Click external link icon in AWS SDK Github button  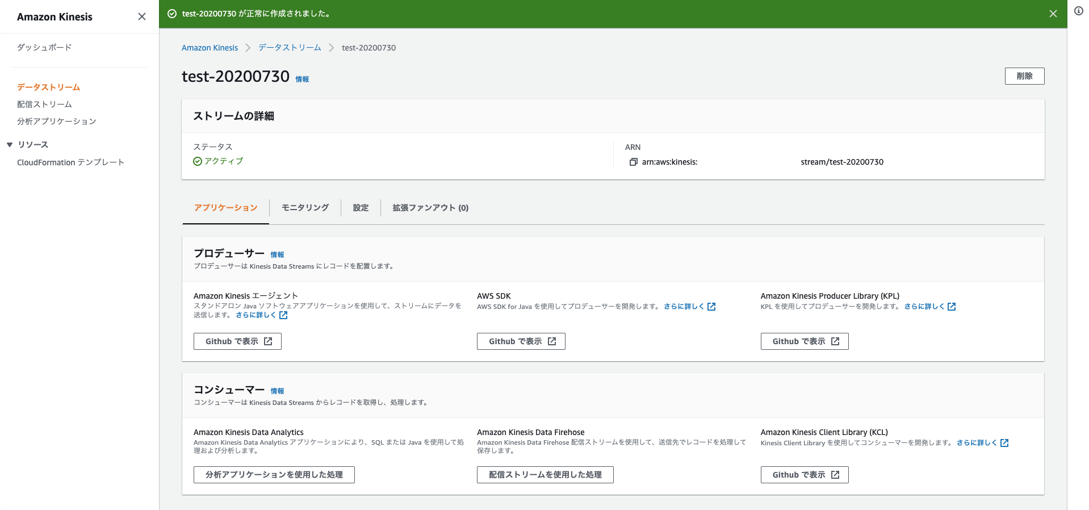(x=552, y=341)
